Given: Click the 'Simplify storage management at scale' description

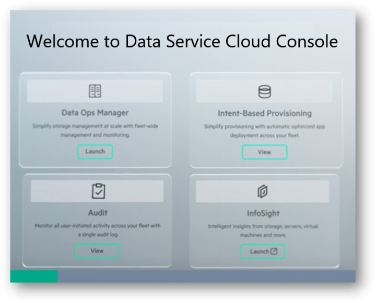Looking at the screenshot, I should click(95, 130).
